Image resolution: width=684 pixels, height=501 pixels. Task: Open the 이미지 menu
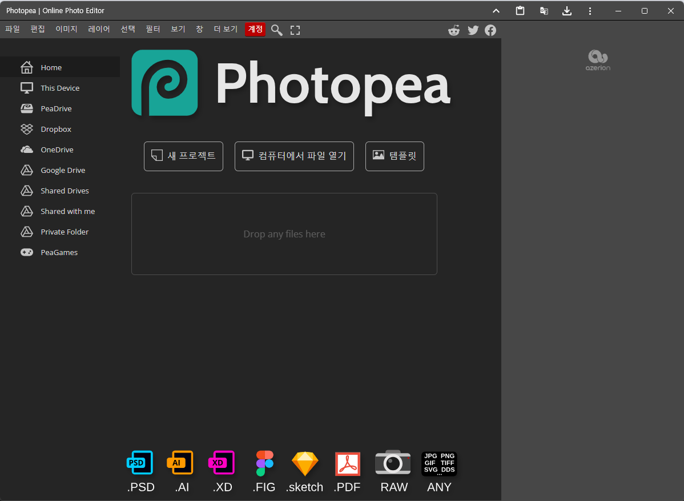point(66,29)
